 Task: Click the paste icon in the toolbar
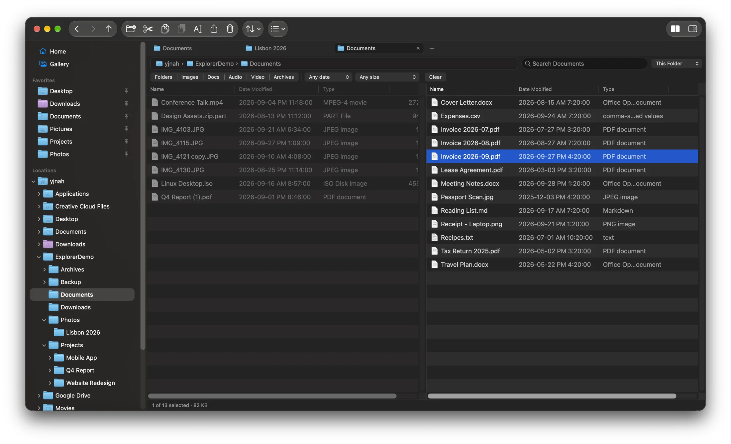[181, 29]
